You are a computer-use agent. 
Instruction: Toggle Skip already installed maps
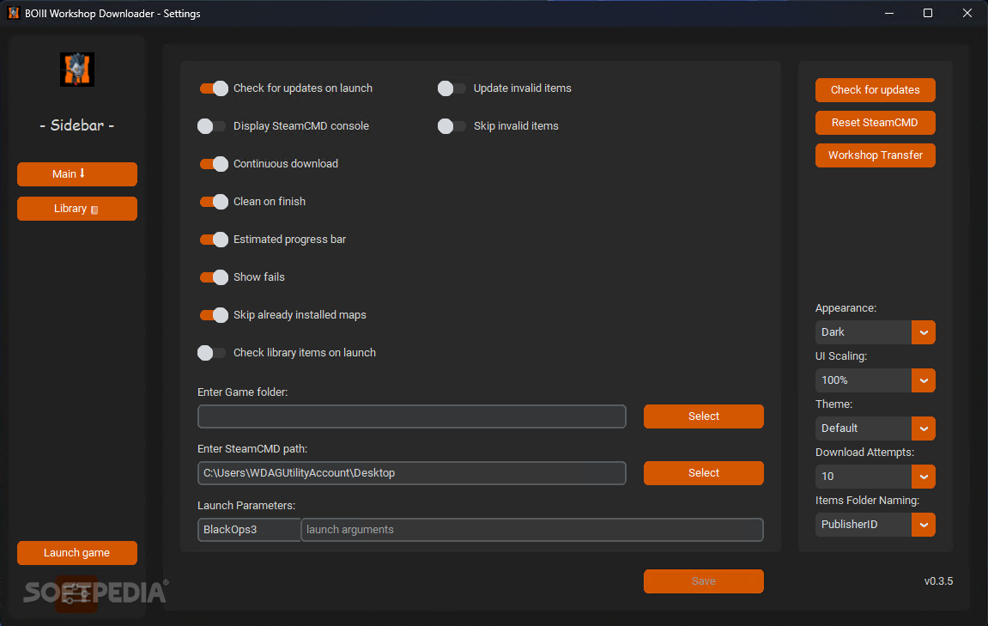[x=214, y=315]
